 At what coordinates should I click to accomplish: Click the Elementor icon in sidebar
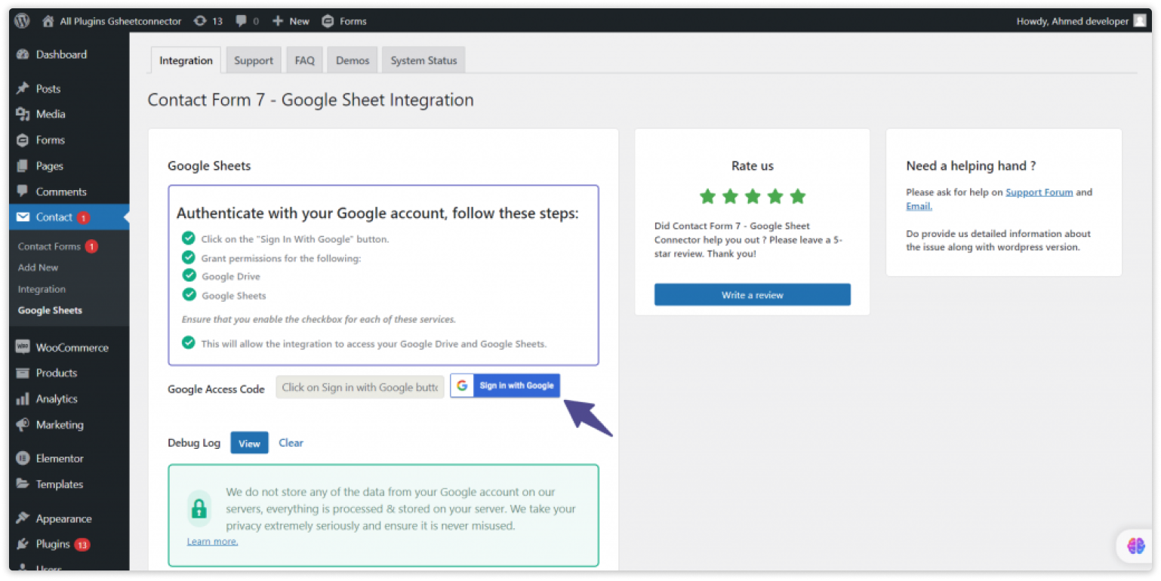[23, 458]
